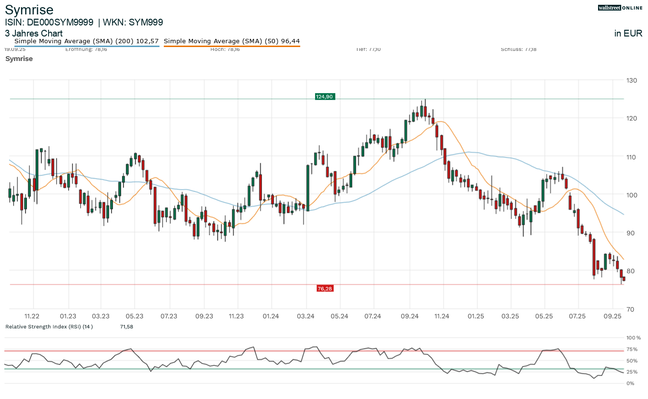
Task: Click the 05.24 date axis label
Action: 339,316
